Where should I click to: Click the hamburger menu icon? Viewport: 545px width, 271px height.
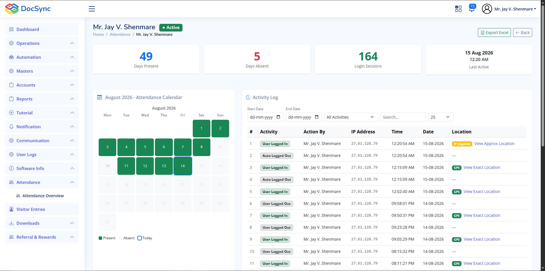click(92, 9)
